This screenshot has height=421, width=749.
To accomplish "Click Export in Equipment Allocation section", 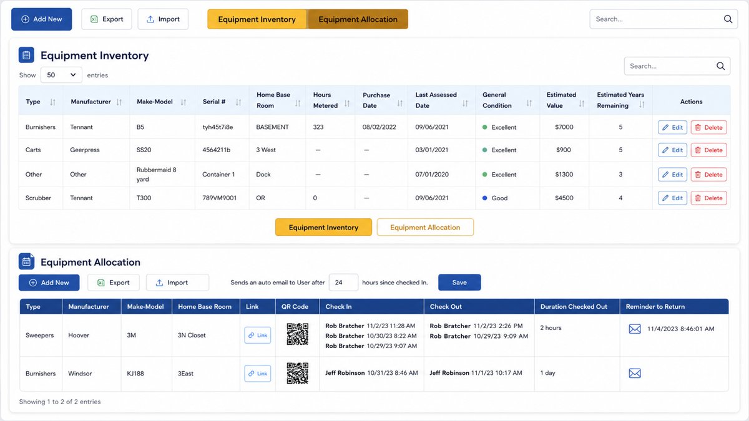I will coord(113,283).
